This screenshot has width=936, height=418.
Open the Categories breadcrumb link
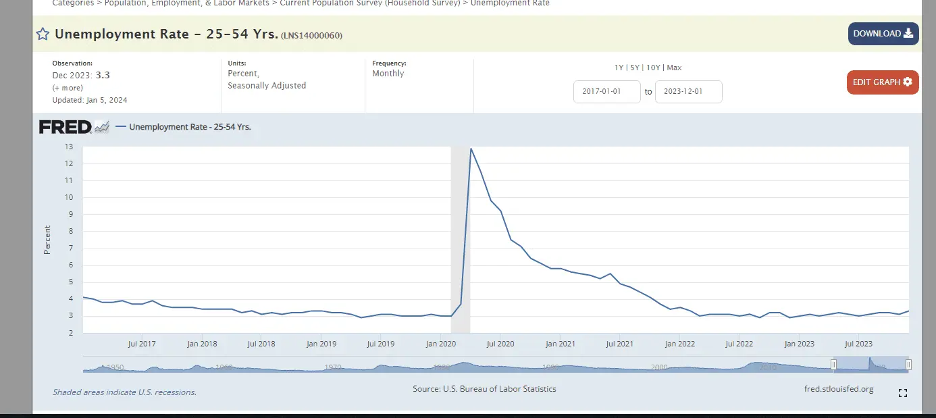point(73,3)
